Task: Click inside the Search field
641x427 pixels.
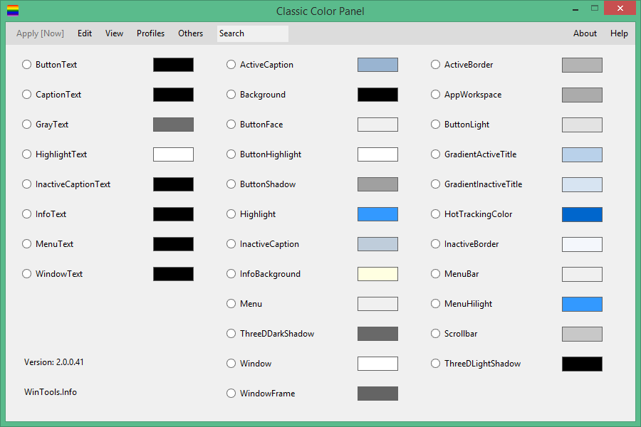Action: tap(253, 33)
